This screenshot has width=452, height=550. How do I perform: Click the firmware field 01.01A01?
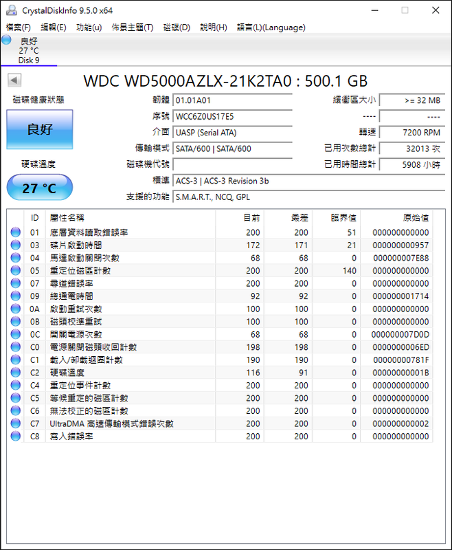click(232, 100)
